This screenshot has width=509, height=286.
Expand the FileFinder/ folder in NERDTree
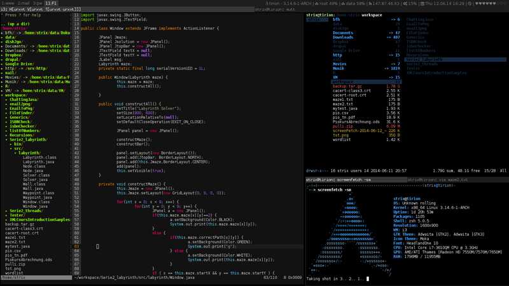point(22,113)
